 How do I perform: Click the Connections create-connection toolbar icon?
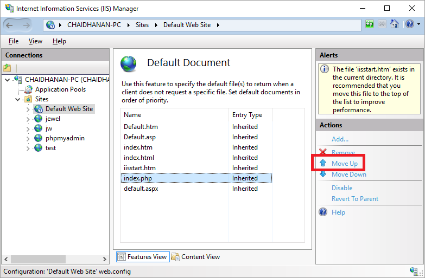click(x=7, y=68)
